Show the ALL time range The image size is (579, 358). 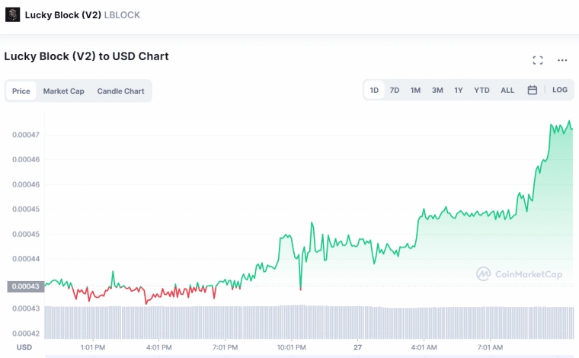[507, 90]
